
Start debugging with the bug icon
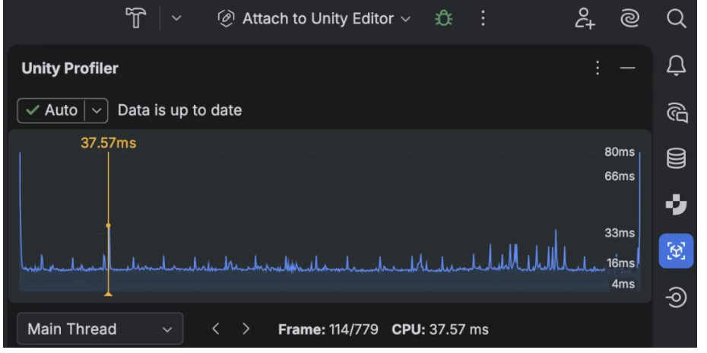click(x=442, y=18)
